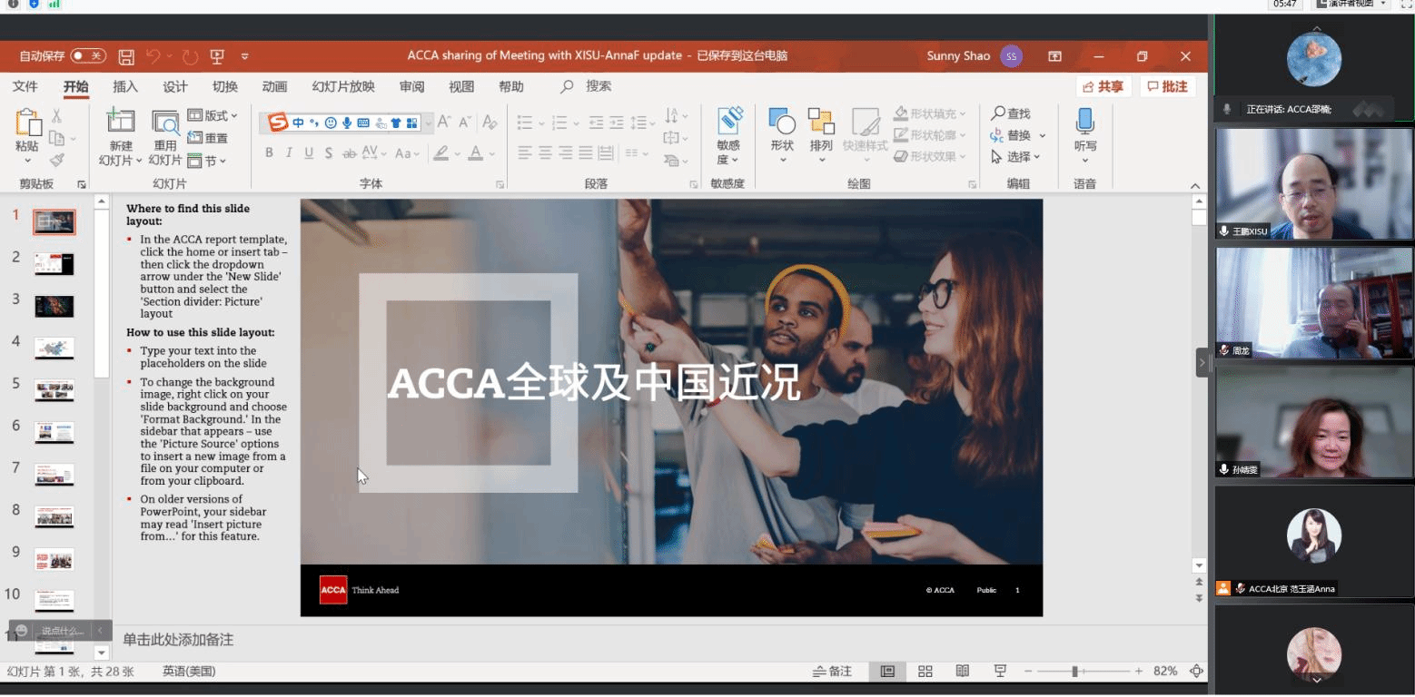This screenshot has height=697, width=1415.
Task: Toggle the Notes (备注) pane in status bar
Action: [x=832, y=672]
